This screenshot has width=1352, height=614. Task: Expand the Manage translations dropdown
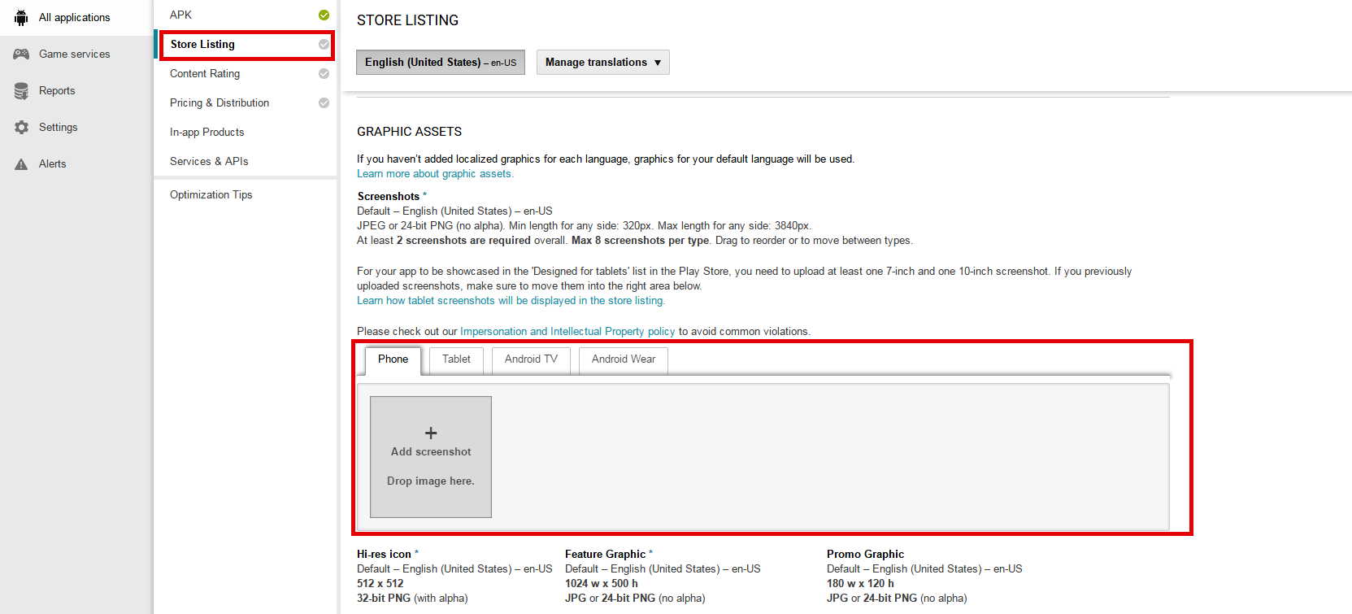(x=603, y=63)
